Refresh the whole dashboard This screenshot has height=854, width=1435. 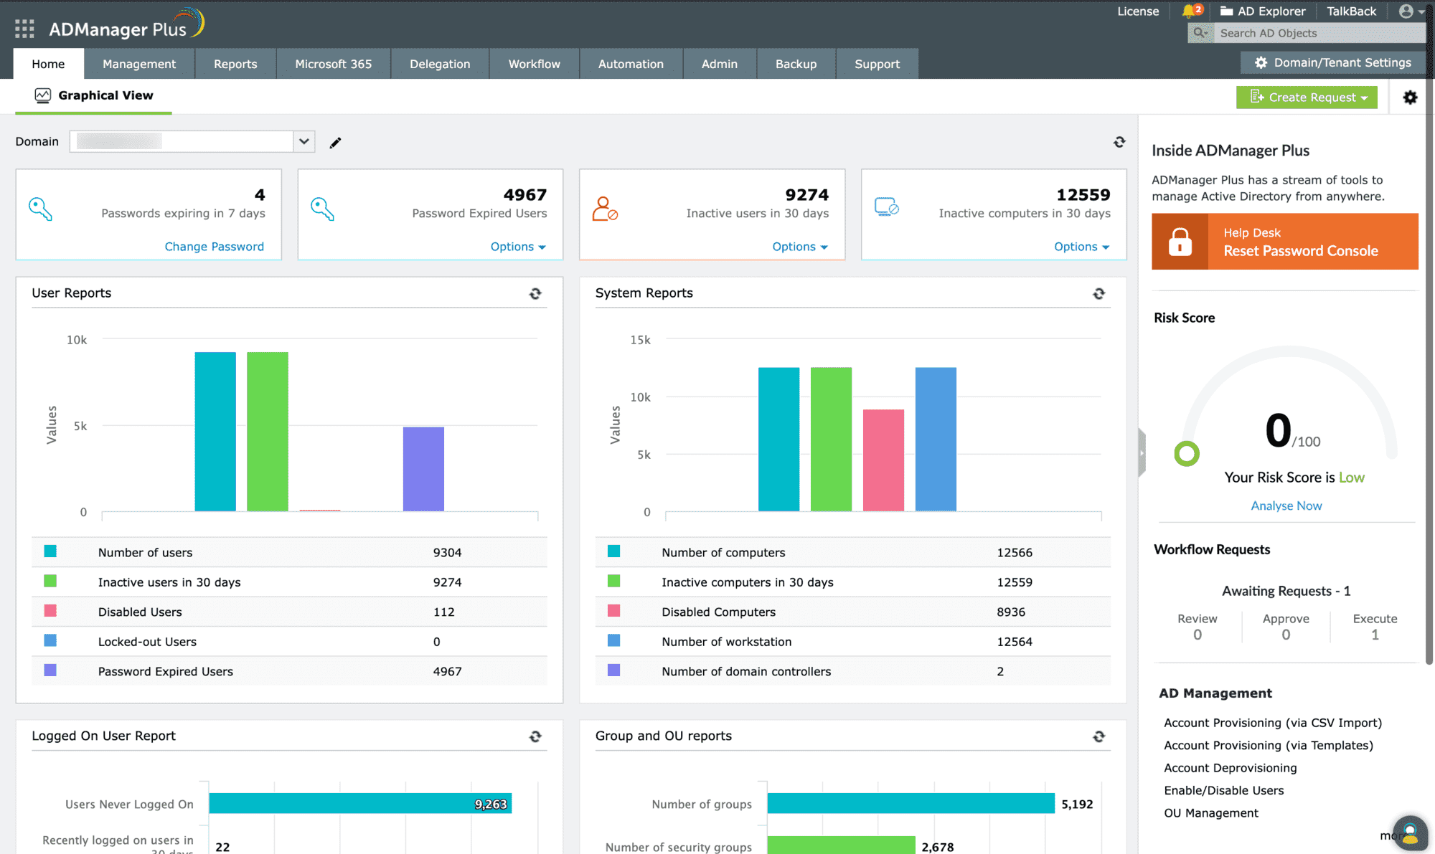click(x=1119, y=142)
